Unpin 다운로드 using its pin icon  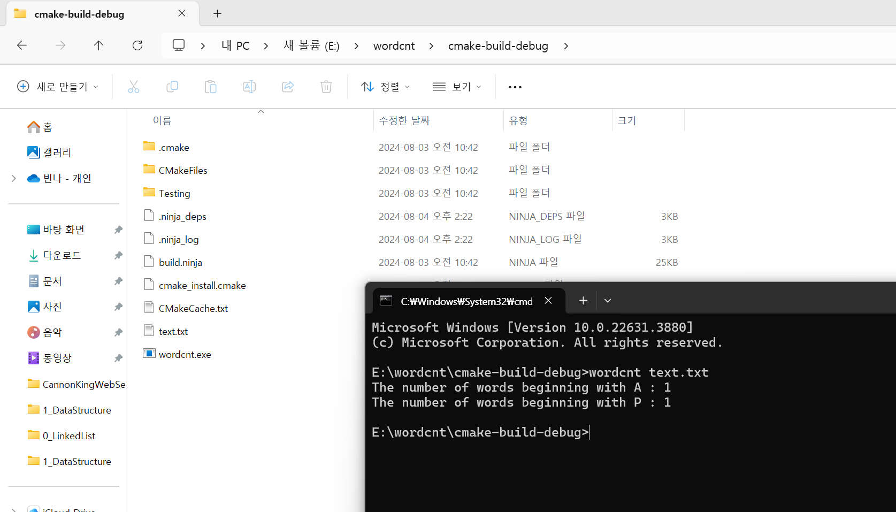(118, 255)
